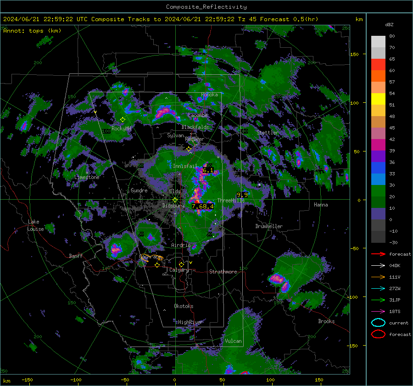
Task: Click the purple swatch between 10 and 0
Action: pos(378,214)
